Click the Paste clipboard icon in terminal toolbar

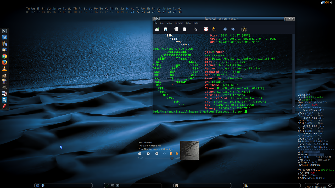coord(185,29)
